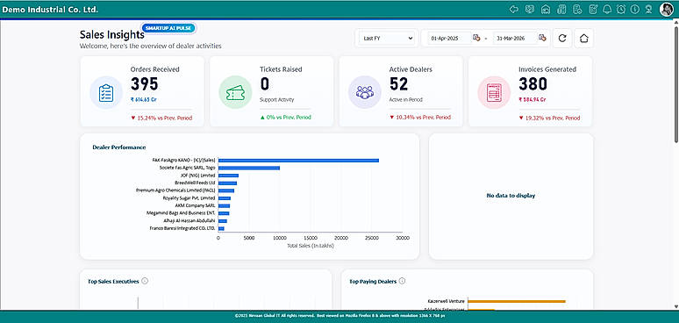679x323 pixels.
Task: Click the BreedWell Feeds Ltd label
Action: click(x=195, y=183)
